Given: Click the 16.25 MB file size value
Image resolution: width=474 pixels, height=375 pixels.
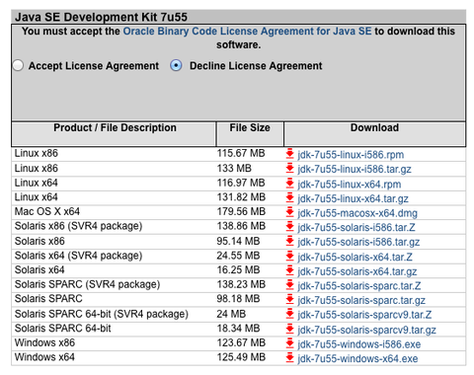Looking at the screenshot, I should [x=238, y=270].
